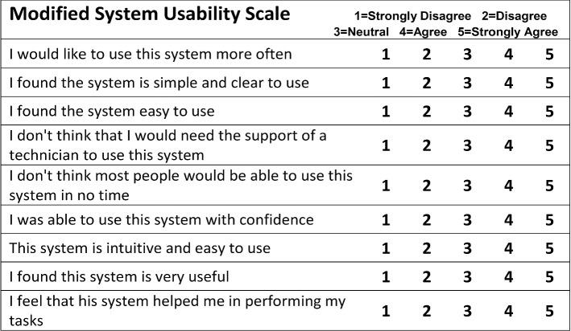571x331 pixels.
Task: Click the '5=Strongly Agree' legend label
Action: pyautogui.click(x=507, y=32)
